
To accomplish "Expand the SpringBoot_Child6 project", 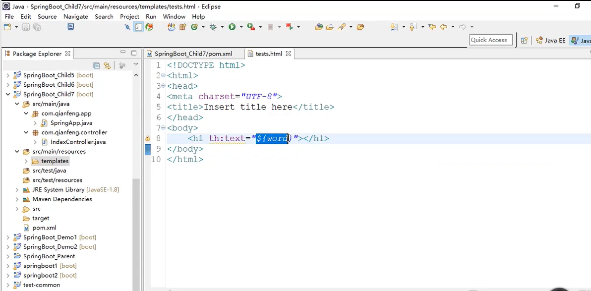I will pyautogui.click(x=8, y=84).
